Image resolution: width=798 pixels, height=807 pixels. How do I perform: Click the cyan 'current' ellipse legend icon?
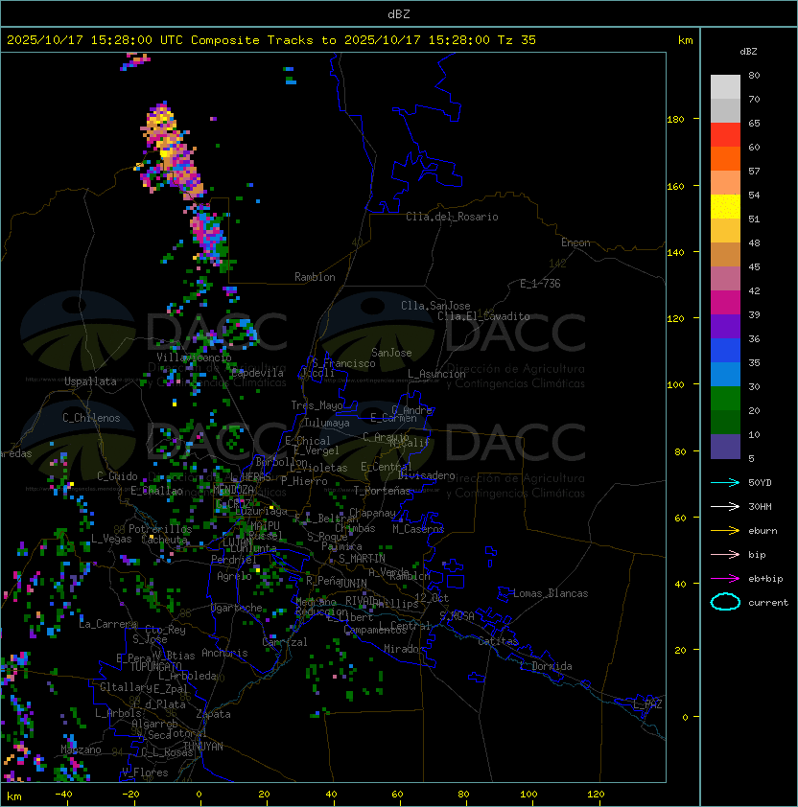tap(725, 602)
